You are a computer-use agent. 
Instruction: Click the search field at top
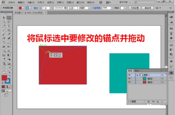(145, 2)
